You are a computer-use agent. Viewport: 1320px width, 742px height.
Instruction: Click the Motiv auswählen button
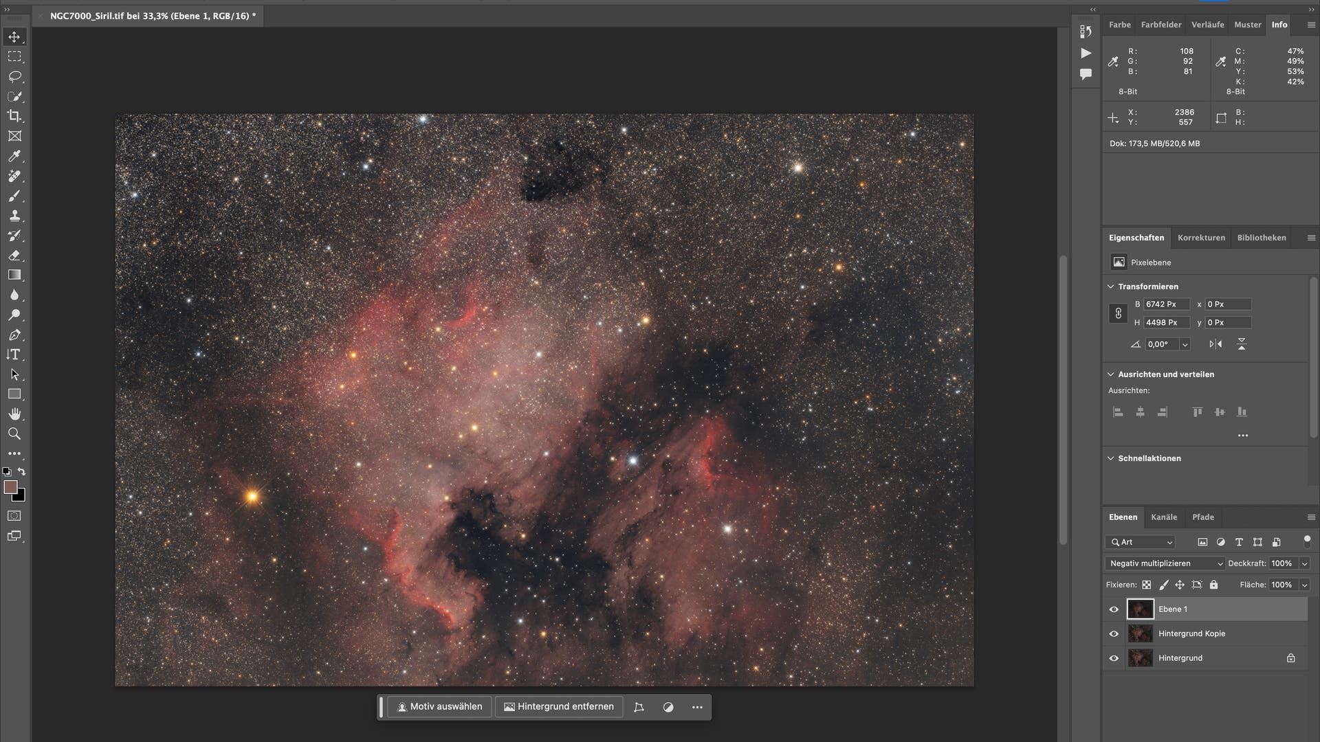[x=439, y=707]
